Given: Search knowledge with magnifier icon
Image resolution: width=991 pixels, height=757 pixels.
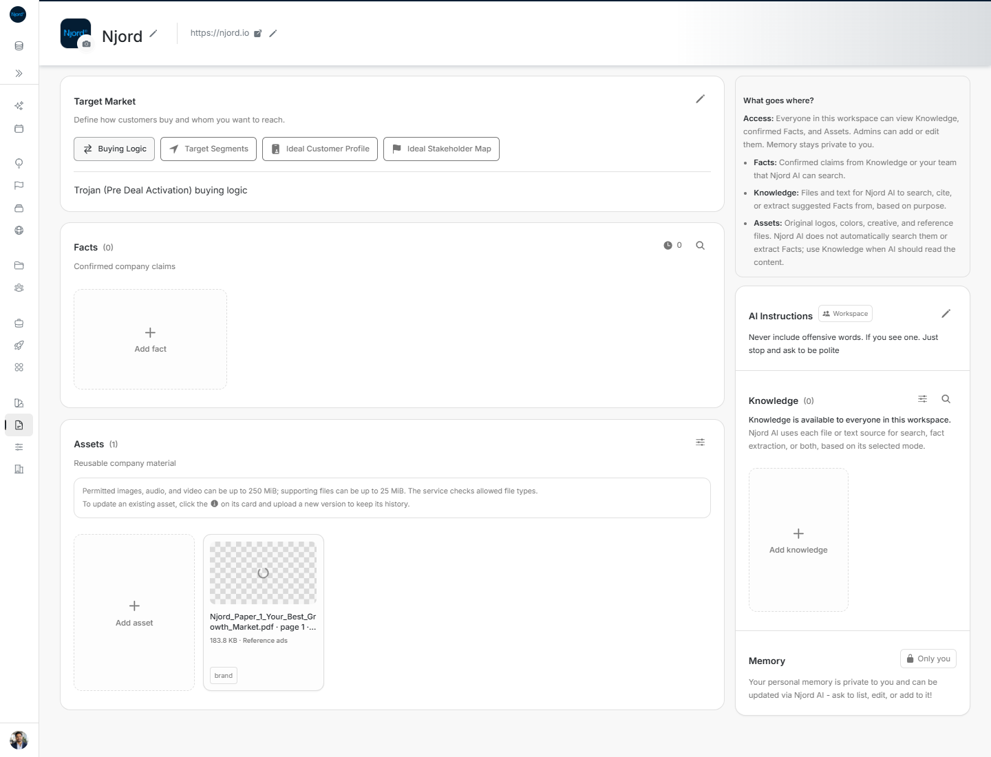Looking at the screenshot, I should point(946,399).
